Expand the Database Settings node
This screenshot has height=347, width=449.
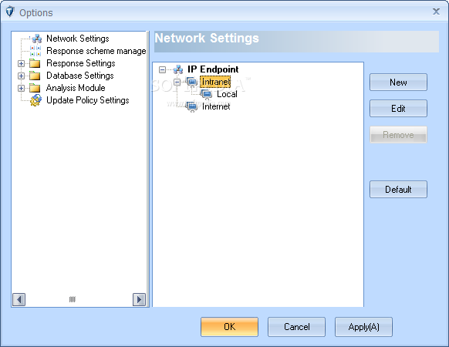(x=21, y=76)
